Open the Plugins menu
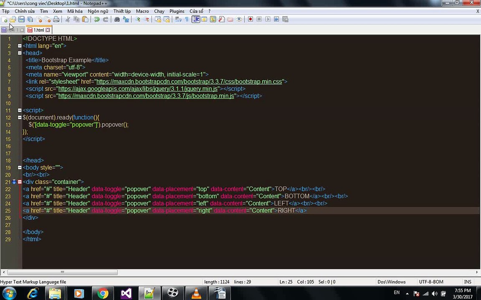 pos(177,11)
